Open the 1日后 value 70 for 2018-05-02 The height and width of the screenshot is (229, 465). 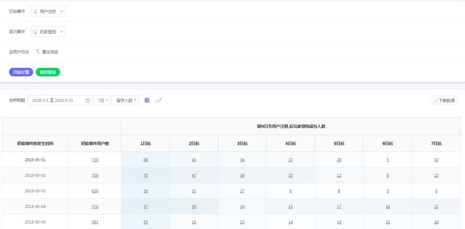coord(145,175)
